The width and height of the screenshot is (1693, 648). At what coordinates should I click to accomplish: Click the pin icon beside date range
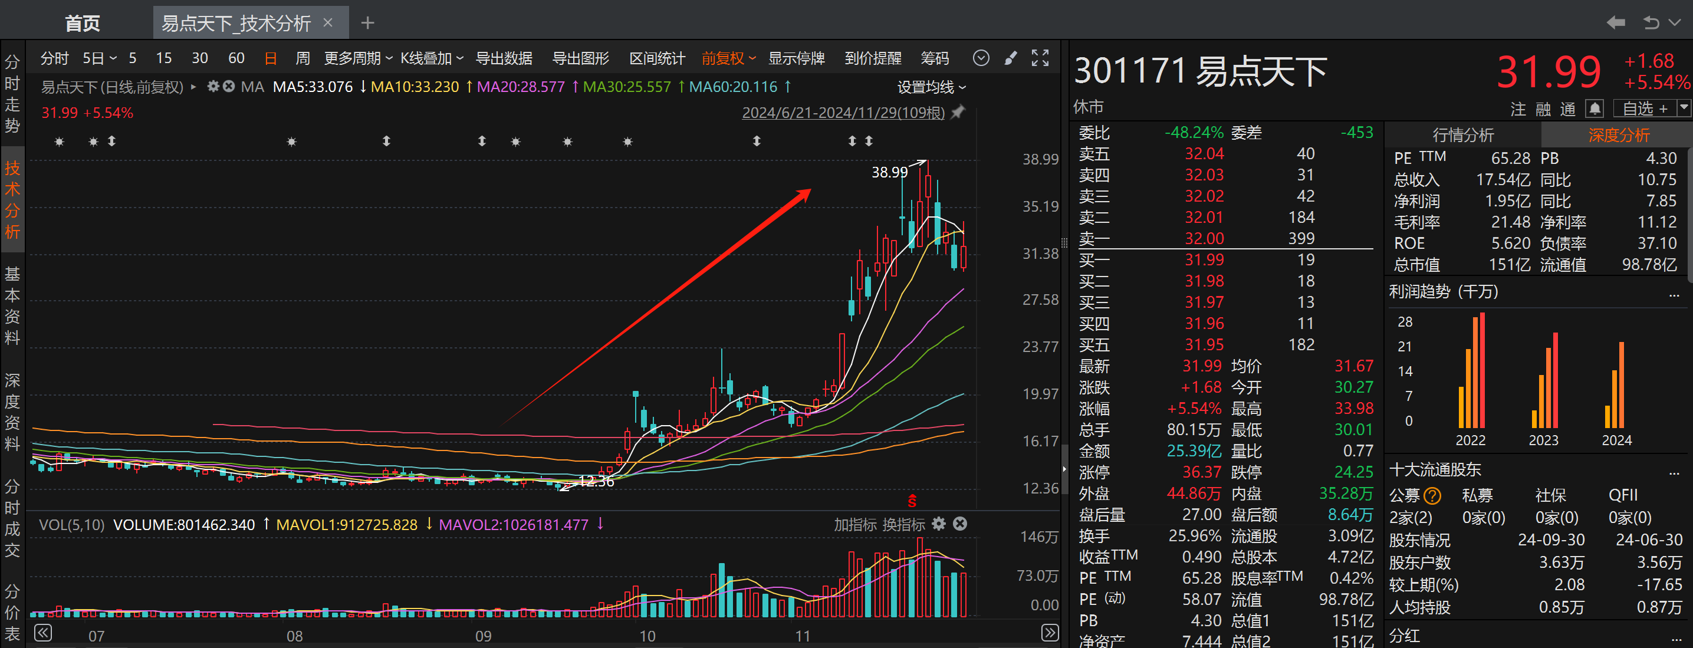[x=958, y=113]
